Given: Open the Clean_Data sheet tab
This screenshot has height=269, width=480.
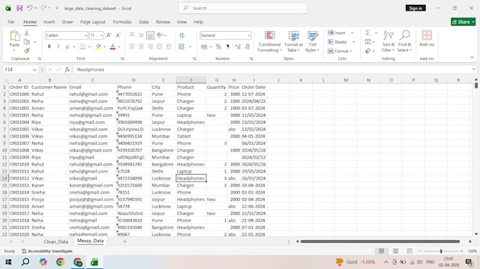Looking at the screenshot, I should [x=56, y=242].
